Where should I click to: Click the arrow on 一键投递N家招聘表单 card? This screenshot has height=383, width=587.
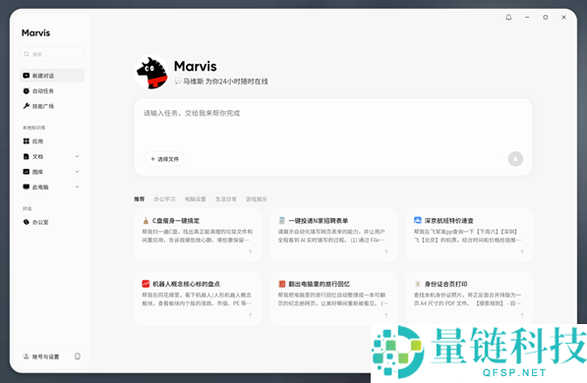(x=386, y=251)
